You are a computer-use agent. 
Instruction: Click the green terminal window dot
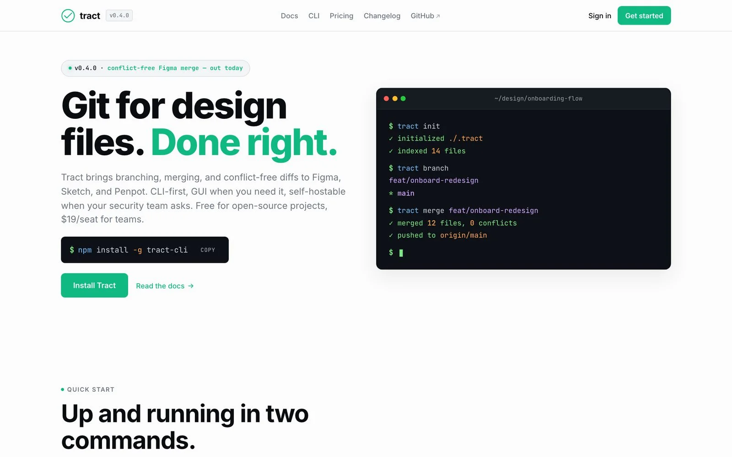pos(403,98)
